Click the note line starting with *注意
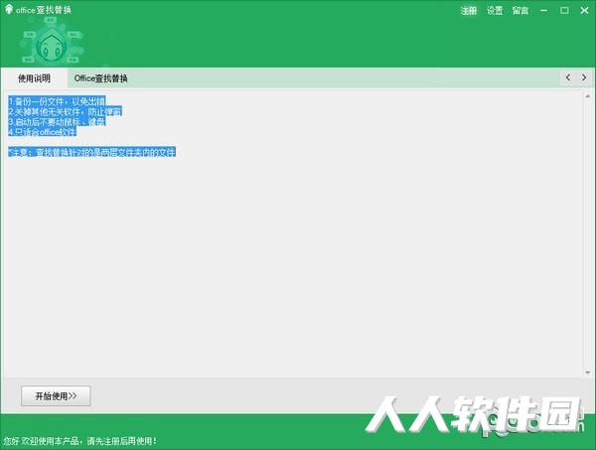This screenshot has height=450, width=596. 92,152
